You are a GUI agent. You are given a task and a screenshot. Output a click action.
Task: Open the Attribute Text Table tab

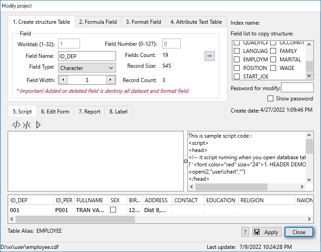click(196, 22)
